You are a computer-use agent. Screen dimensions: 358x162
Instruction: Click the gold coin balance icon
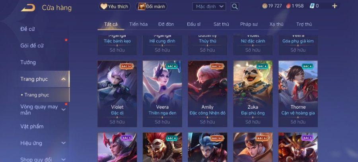click(x=265, y=6)
